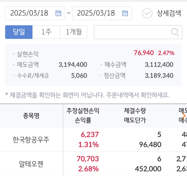
Task: Click the 매수금액 label
Action: point(115,65)
